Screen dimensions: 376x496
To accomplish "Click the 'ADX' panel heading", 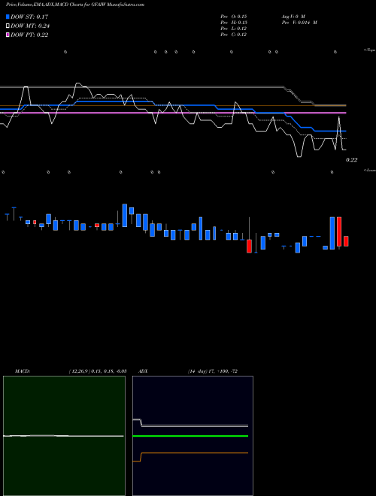I will click(x=143, y=371).
